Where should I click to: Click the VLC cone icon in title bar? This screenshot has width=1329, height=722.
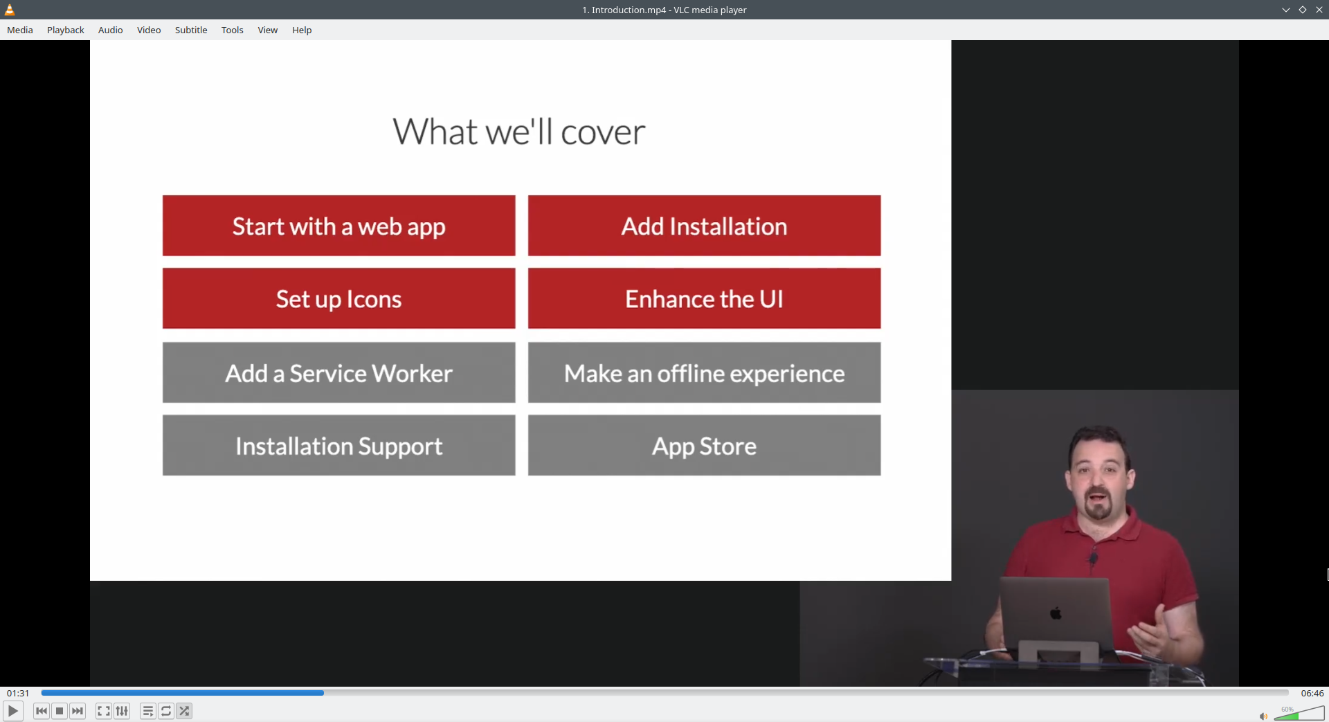tap(10, 10)
